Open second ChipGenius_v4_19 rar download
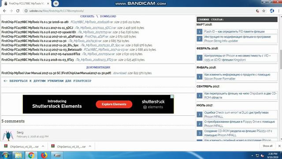 (69, 147)
